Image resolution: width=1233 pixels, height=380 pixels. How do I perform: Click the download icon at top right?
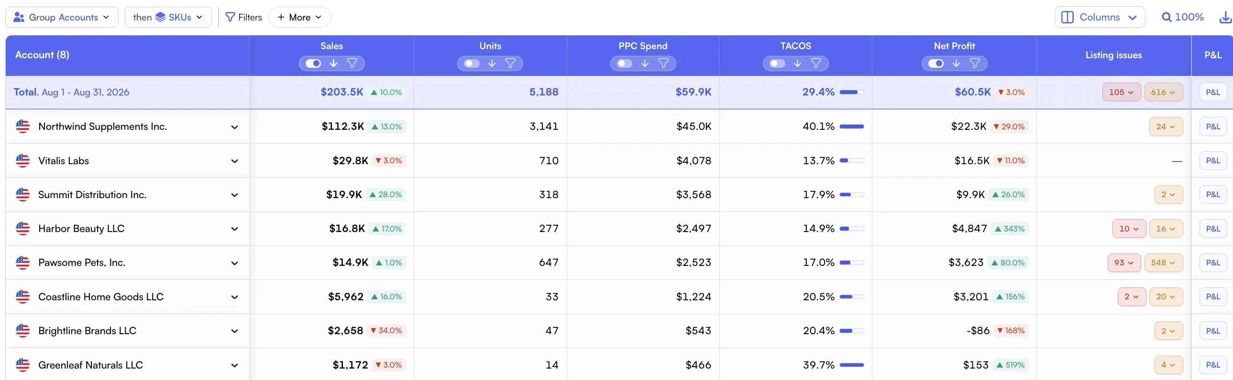[x=1226, y=17]
